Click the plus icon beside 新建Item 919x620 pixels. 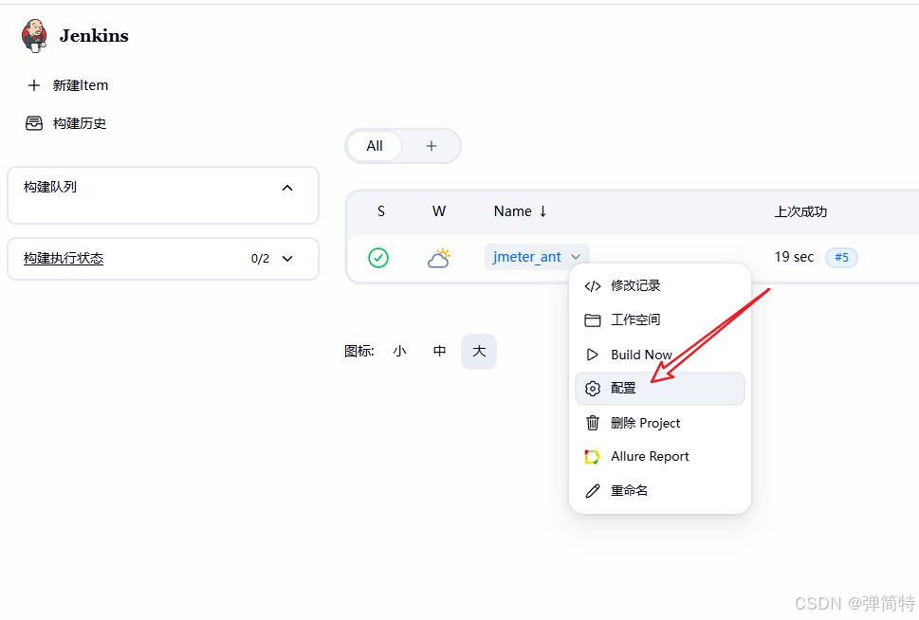click(x=34, y=85)
